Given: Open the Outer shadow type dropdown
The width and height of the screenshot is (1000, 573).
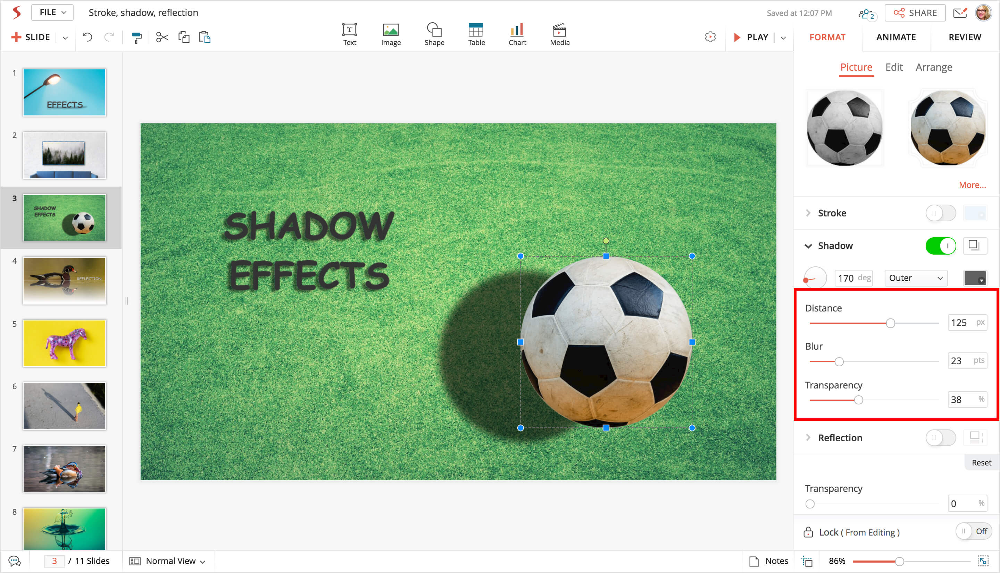Looking at the screenshot, I should coord(915,278).
